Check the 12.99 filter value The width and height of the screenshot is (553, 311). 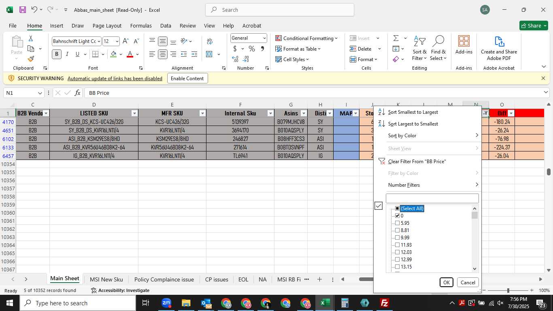[398, 260]
